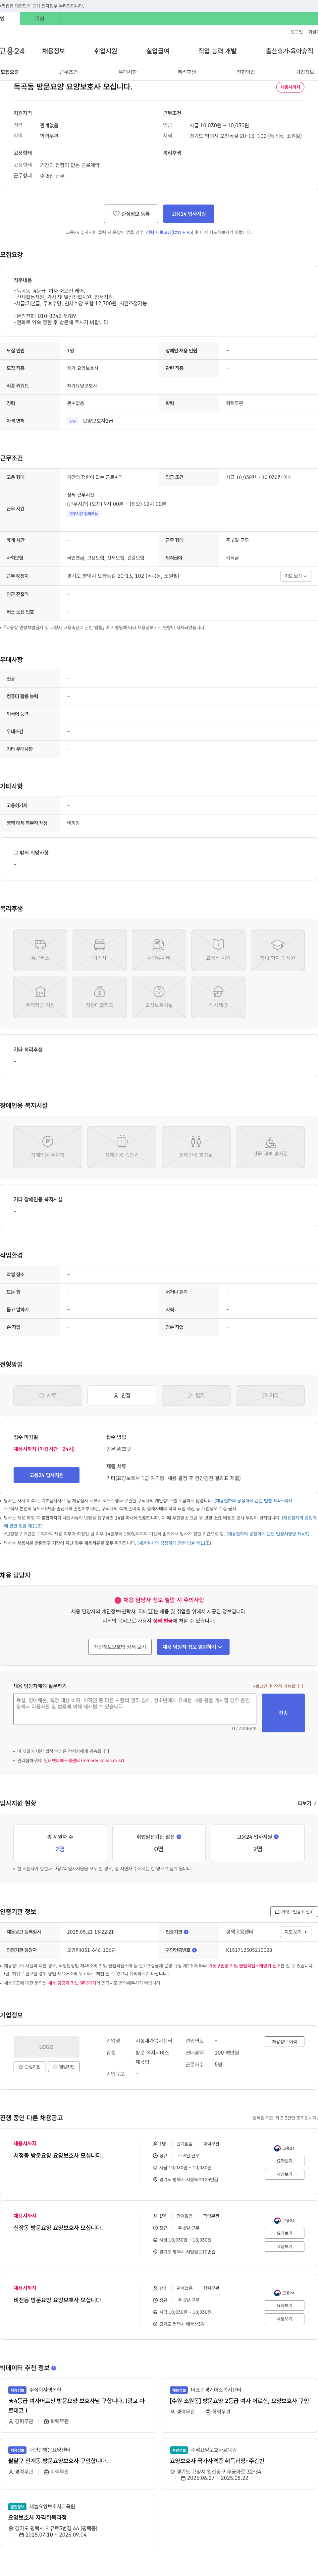This screenshot has height=2576, width=318.
Task: Open the 직업 능력 개발 menu
Action: coord(217,51)
